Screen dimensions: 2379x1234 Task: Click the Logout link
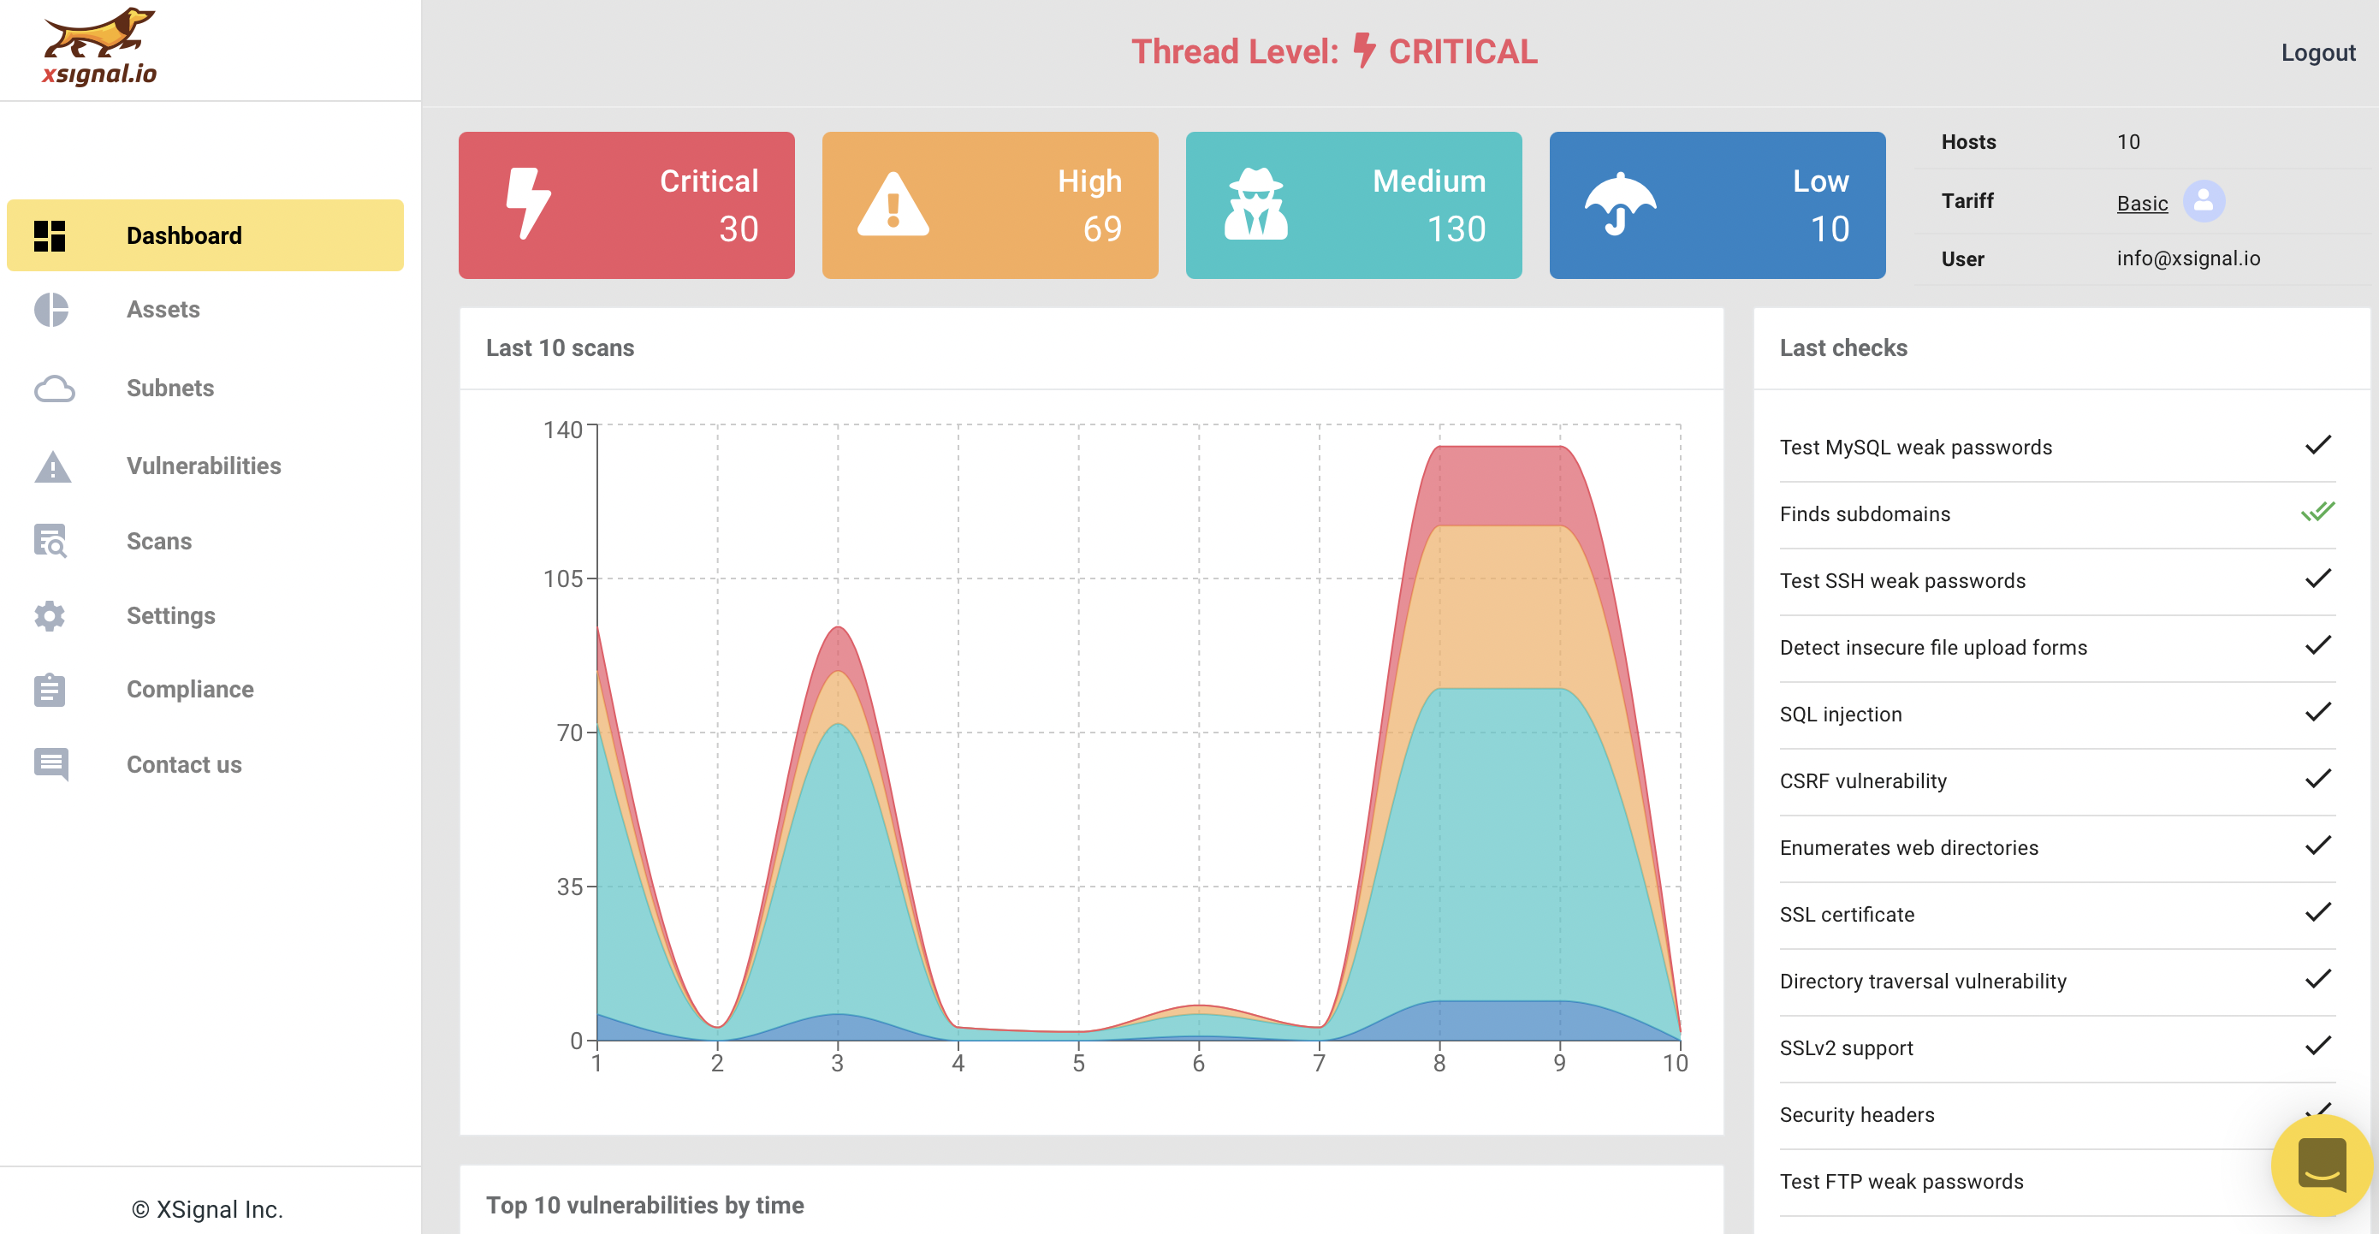(x=2318, y=53)
